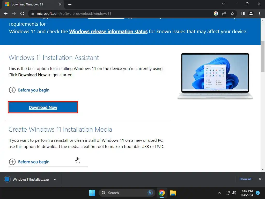Open Bing chat icon in search box

click(x=150, y=193)
